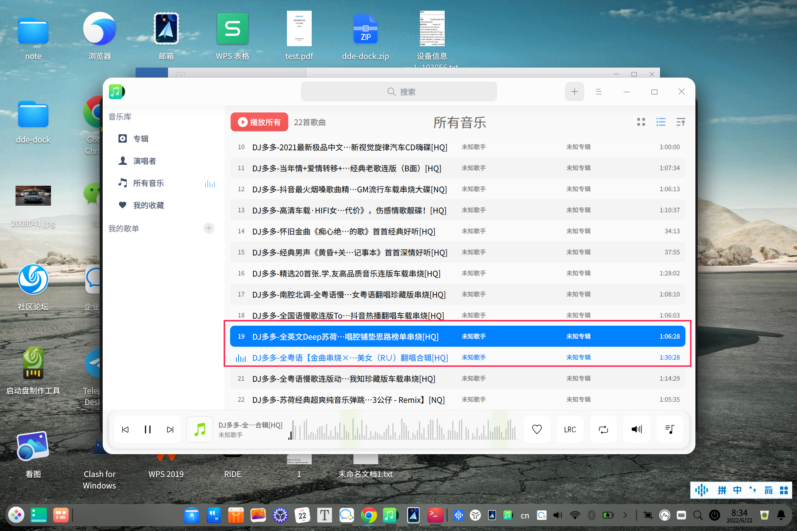Open the sort order dropdown
The width and height of the screenshot is (797, 531).
[681, 122]
